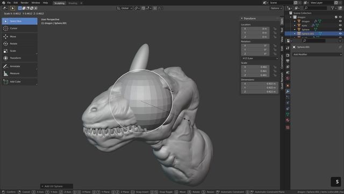Toggle visibility of Sphere object
The height and width of the screenshot is (194, 344).
tap(340, 30)
